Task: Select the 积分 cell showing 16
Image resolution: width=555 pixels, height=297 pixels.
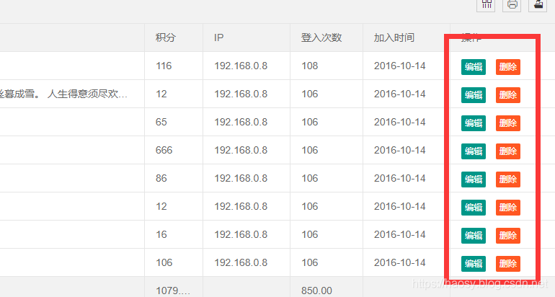Action: 174,234
